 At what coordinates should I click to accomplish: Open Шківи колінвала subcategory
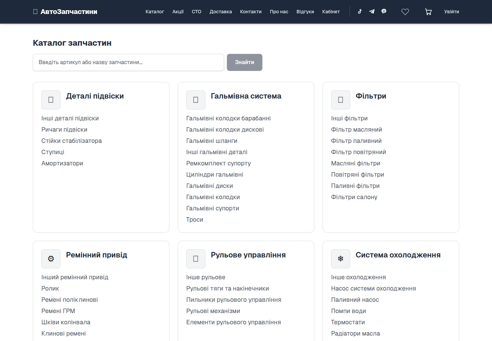point(66,322)
